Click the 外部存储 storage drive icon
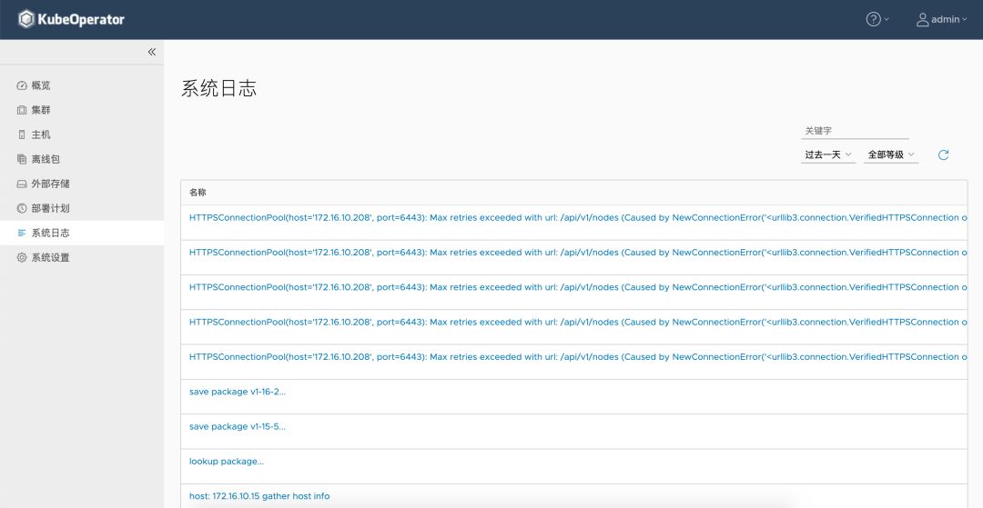 22,184
